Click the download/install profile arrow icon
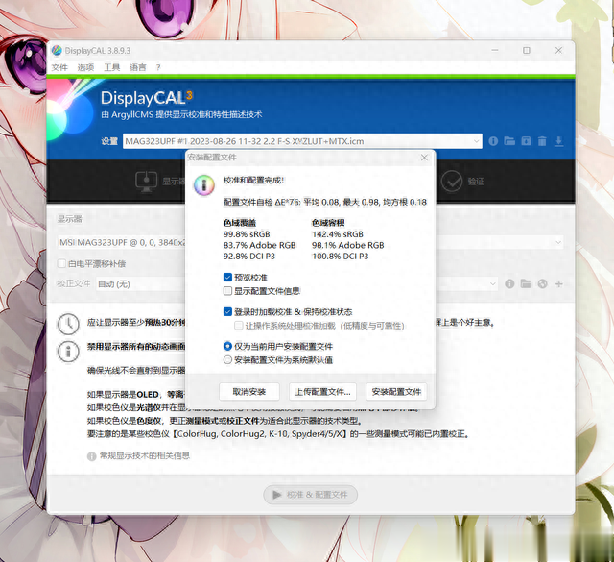 point(558,141)
